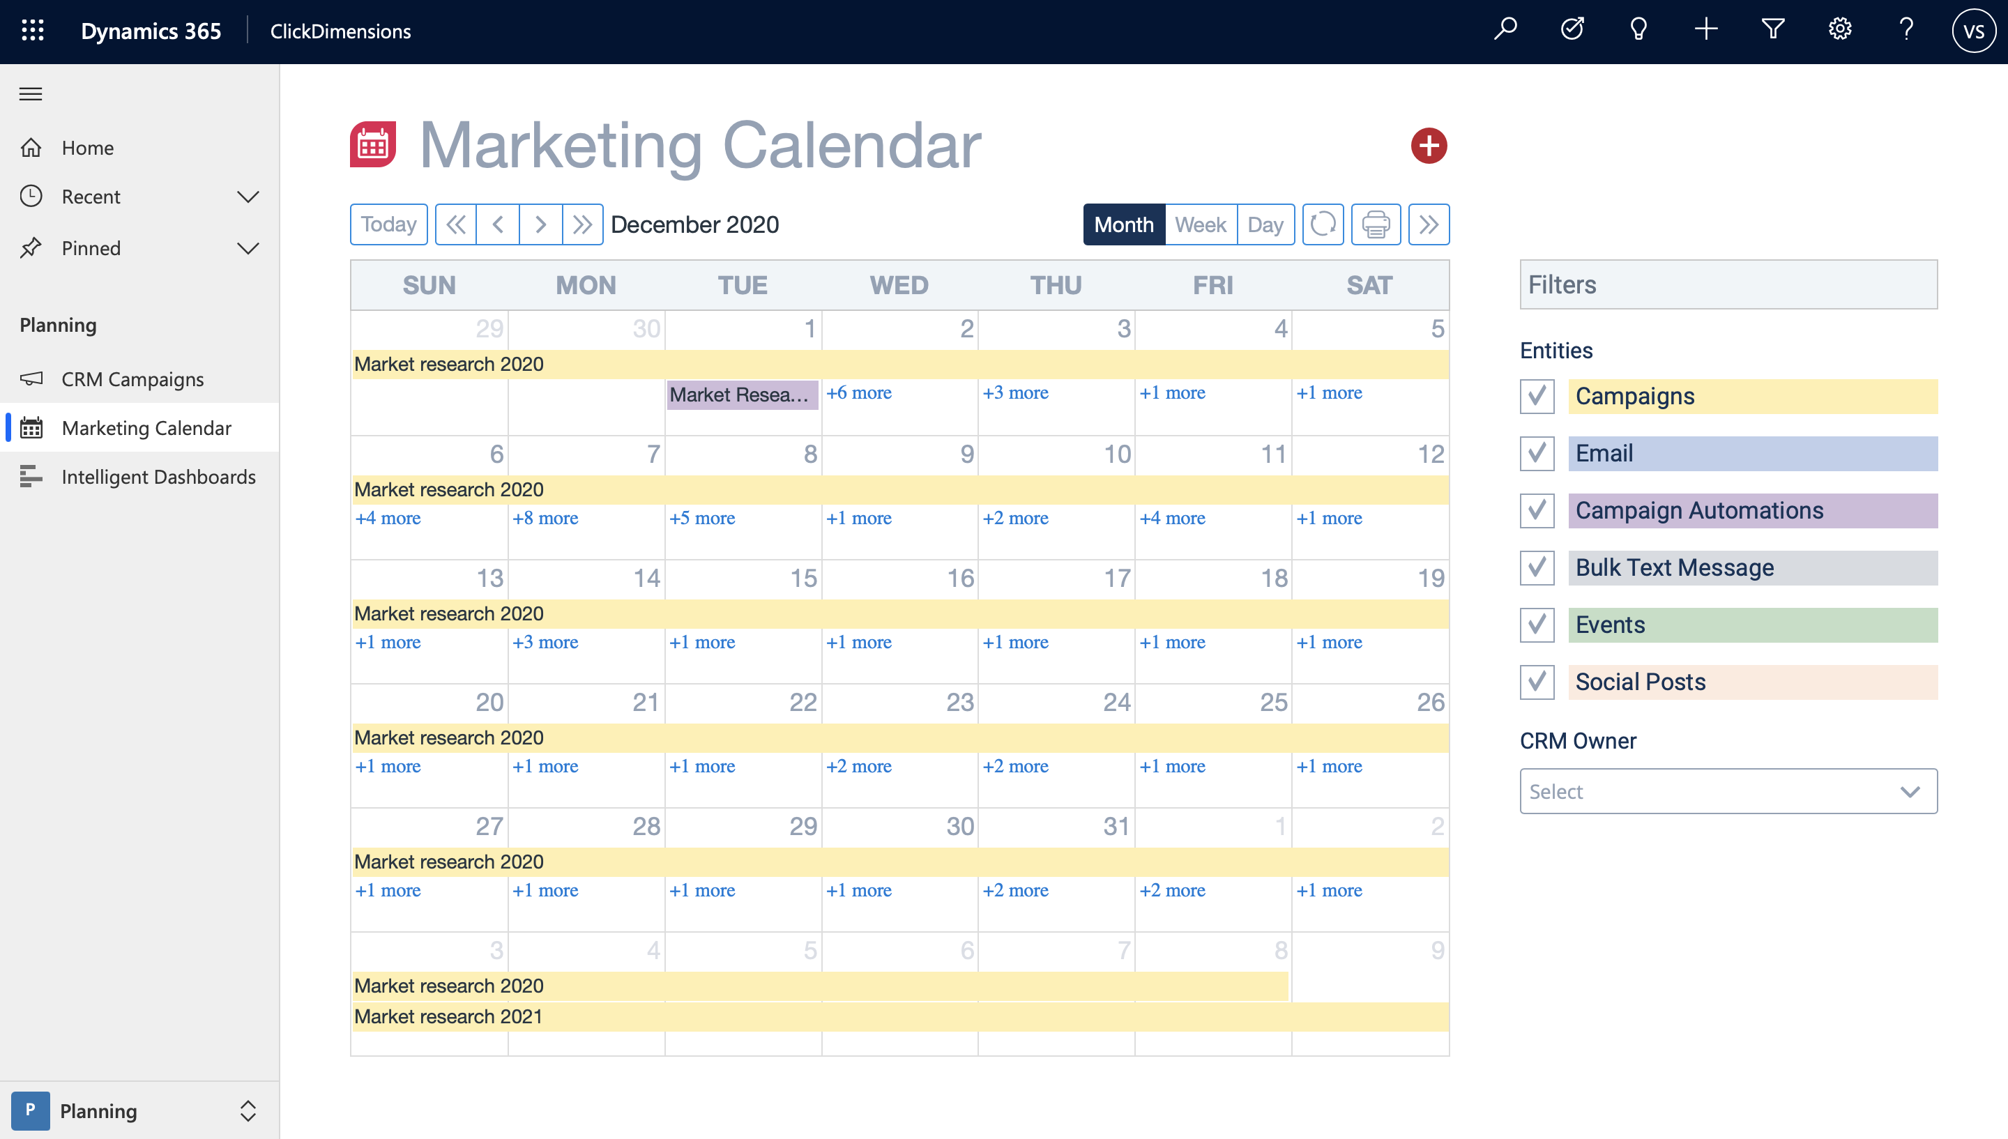
Task: Expand the Pinned section
Action: tap(248, 249)
